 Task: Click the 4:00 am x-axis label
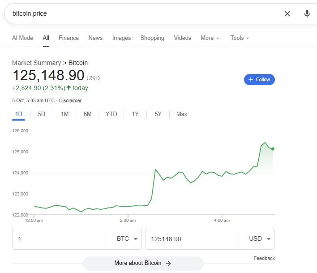tap(222, 221)
